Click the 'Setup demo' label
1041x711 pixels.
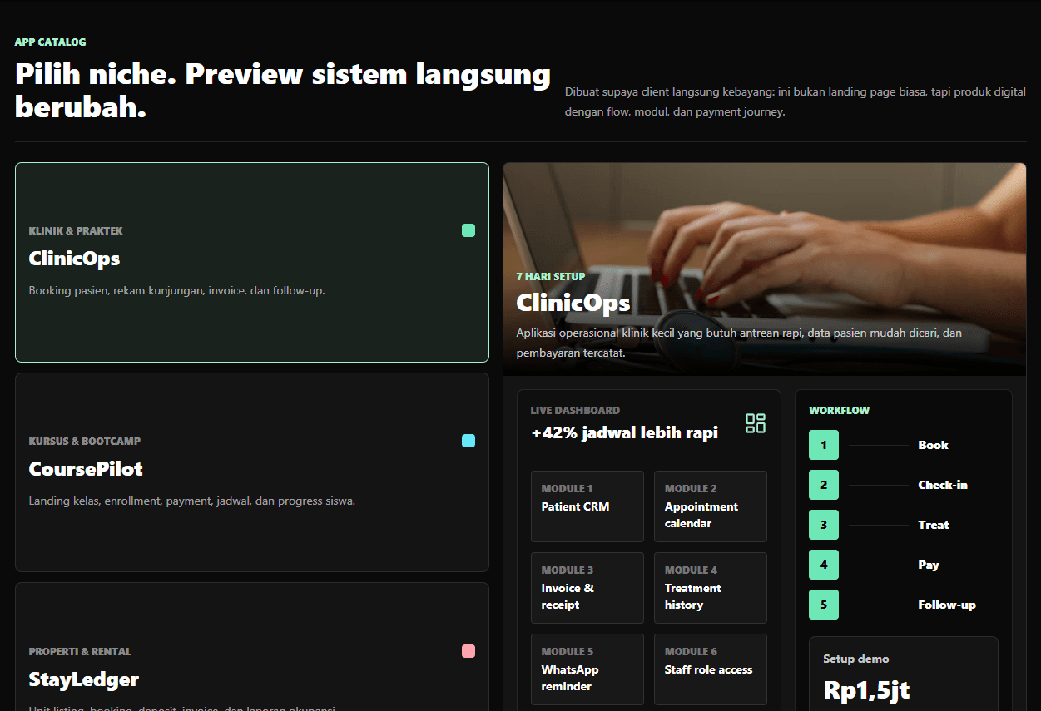coord(856,659)
